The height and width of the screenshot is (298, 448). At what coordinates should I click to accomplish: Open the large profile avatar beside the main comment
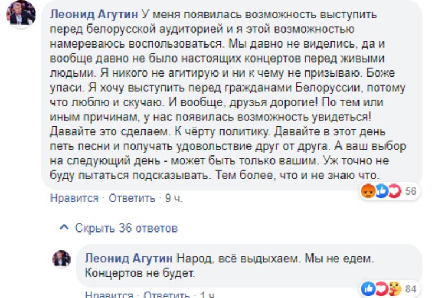[x=21, y=13]
